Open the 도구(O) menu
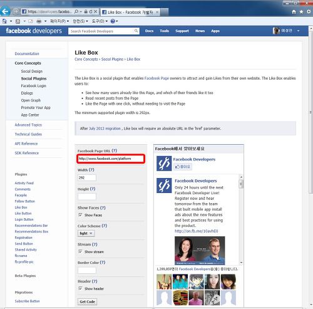The image size is (313, 309). point(100,21)
